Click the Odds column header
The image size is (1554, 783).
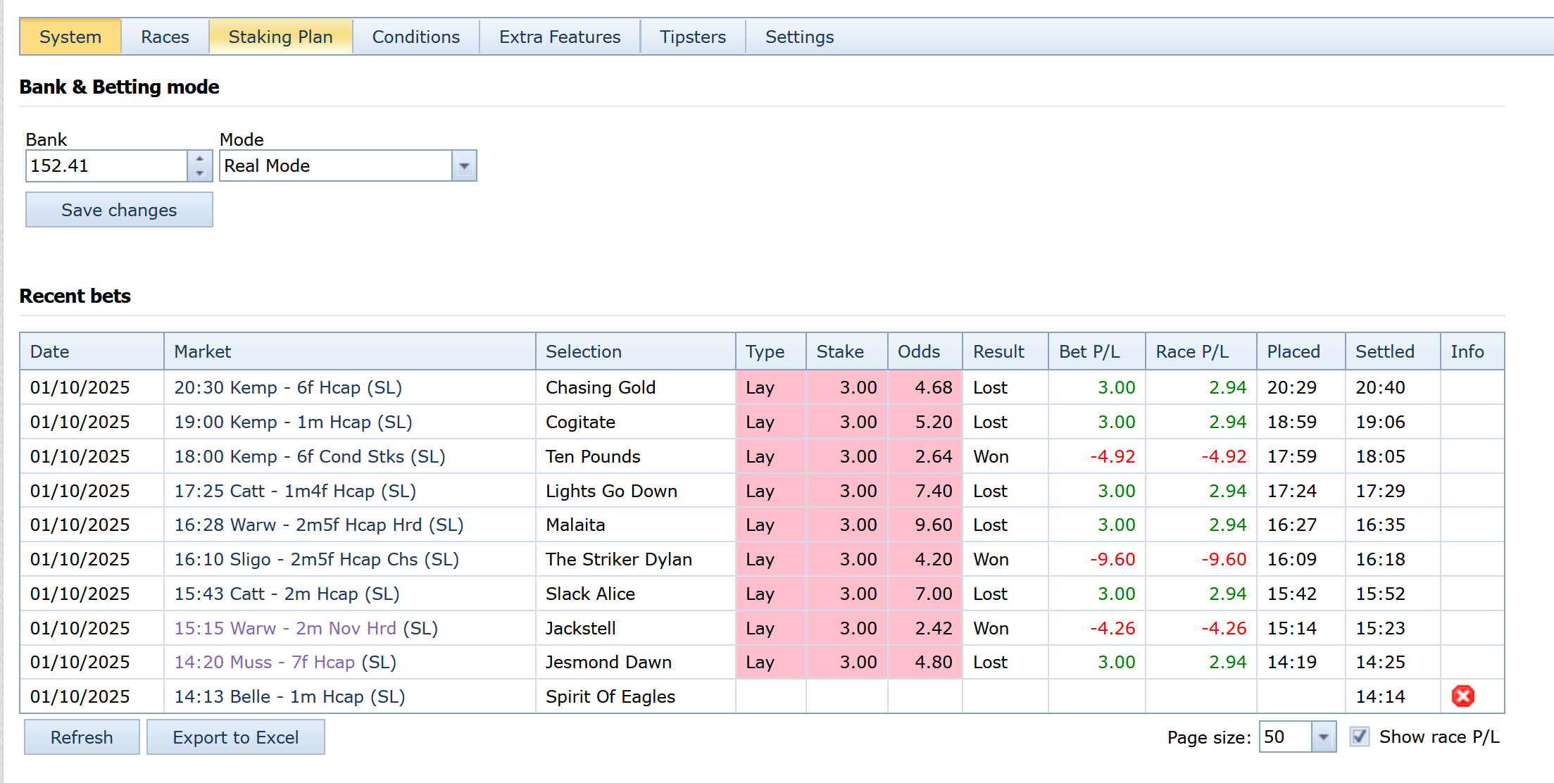[918, 351]
